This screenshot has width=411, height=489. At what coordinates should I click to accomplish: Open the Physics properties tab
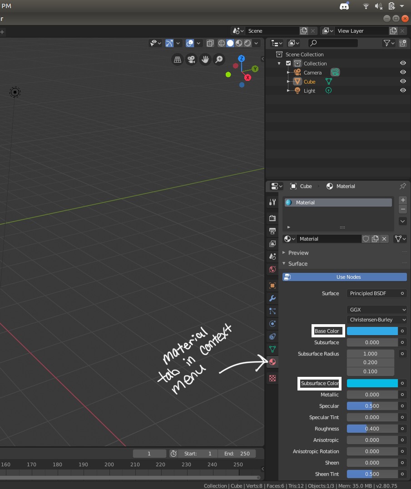pyautogui.click(x=272, y=324)
